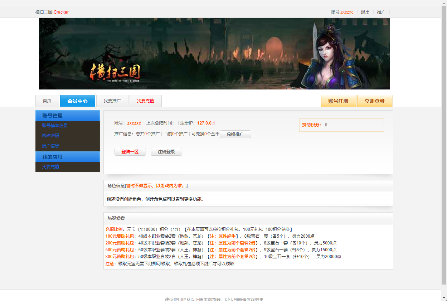447x301 pixels.
Task: Click the 立即登录 button
Action: pos(374,101)
